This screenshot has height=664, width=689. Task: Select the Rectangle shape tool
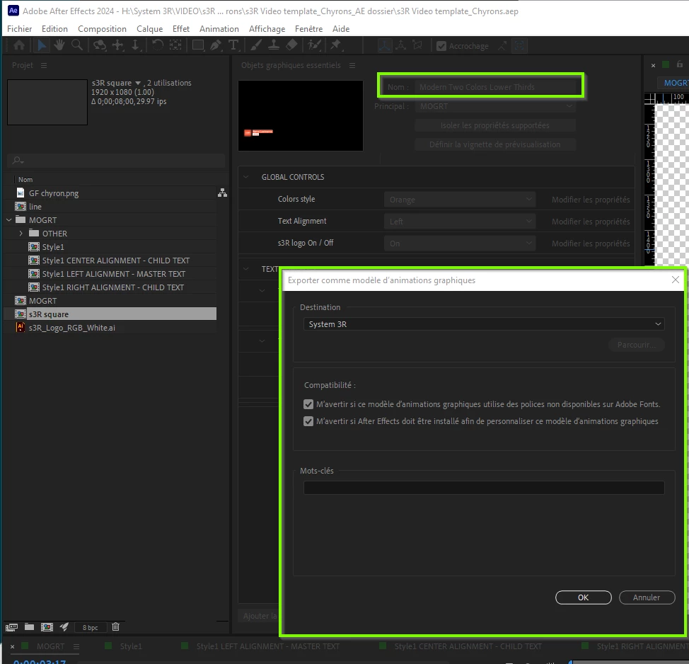click(x=198, y=45)
